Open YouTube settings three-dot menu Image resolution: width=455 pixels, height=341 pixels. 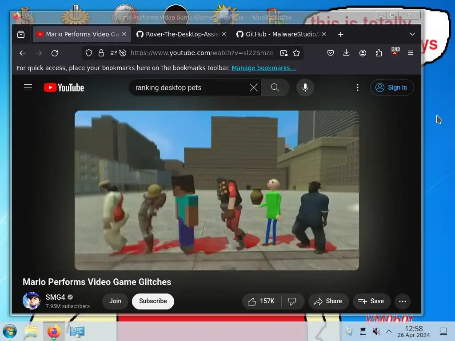(x=358, y=87)
